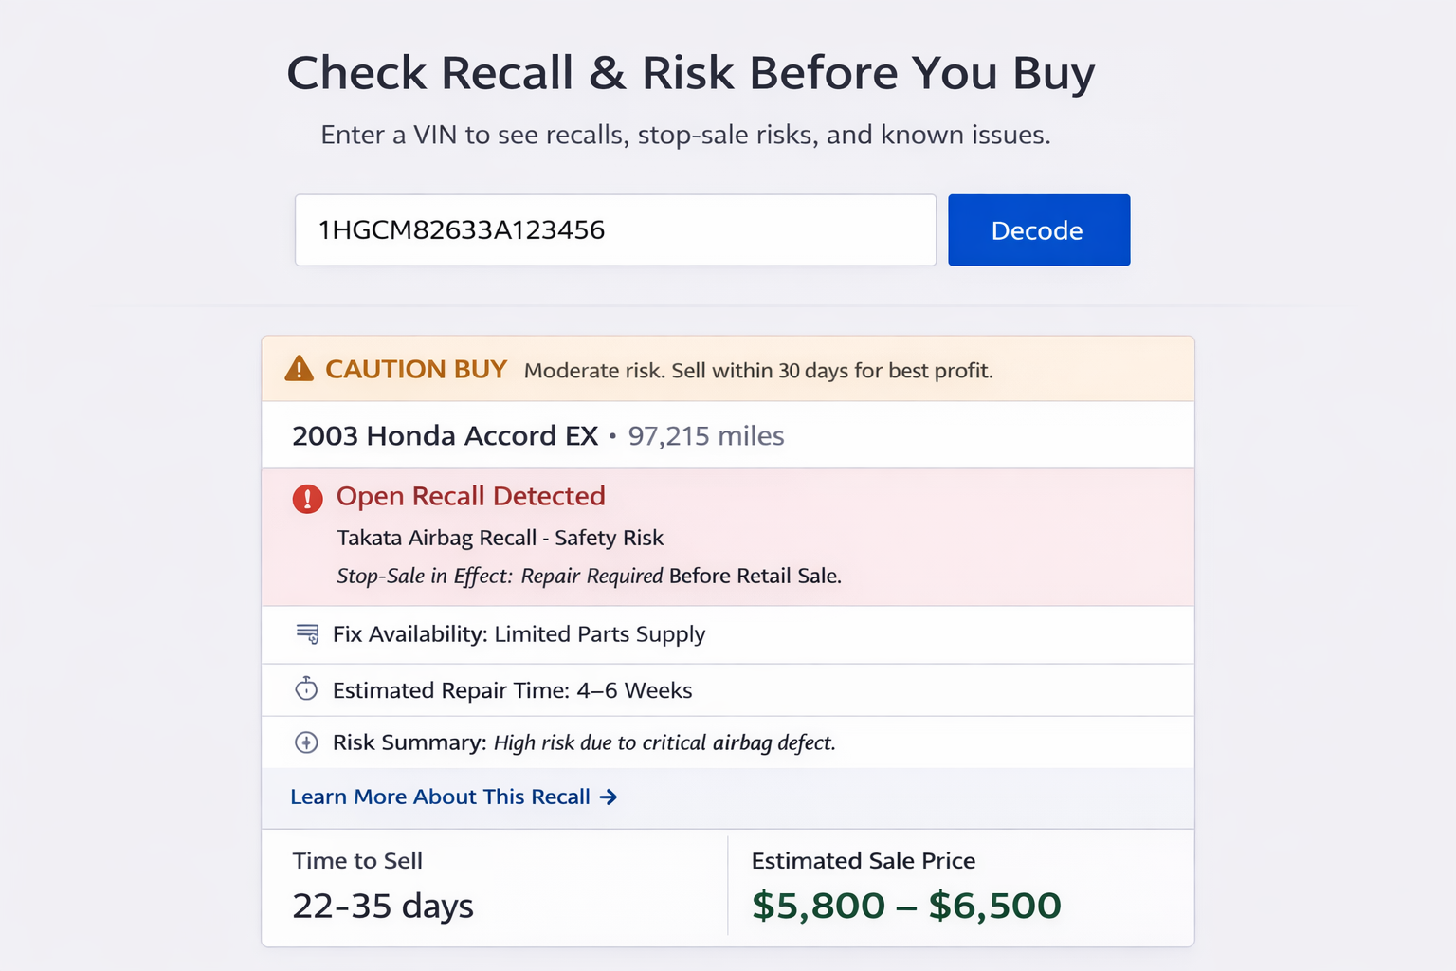
Task: Click the red Open Recall alert icon
Action: click(307, 498)
